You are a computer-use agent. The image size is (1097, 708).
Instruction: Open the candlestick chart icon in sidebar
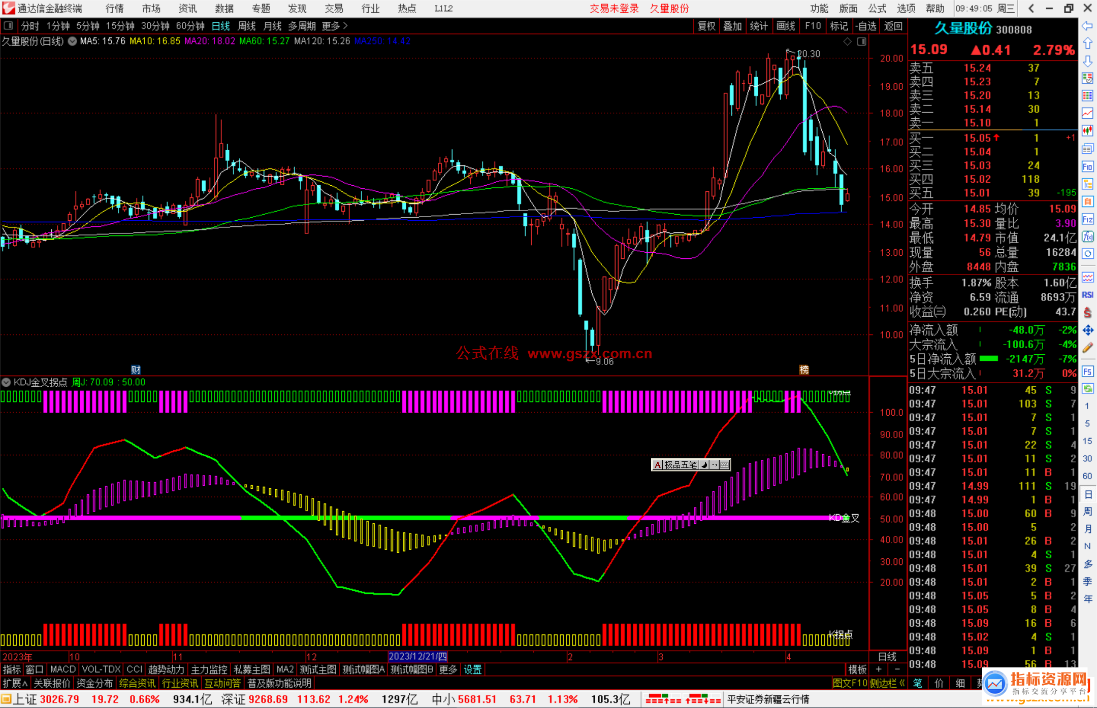click(1087, 131)
